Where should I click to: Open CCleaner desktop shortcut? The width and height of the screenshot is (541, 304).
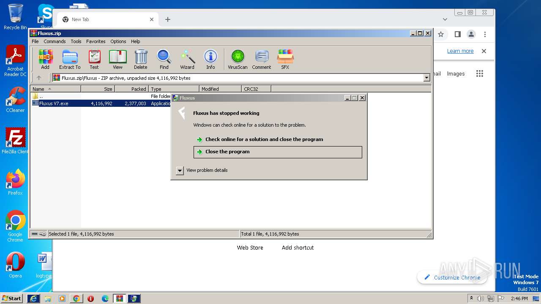15,100
